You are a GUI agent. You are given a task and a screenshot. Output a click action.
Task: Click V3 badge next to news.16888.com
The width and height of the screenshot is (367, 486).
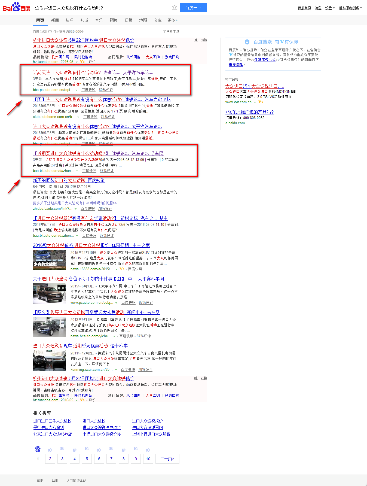click(x=122, y=269)
